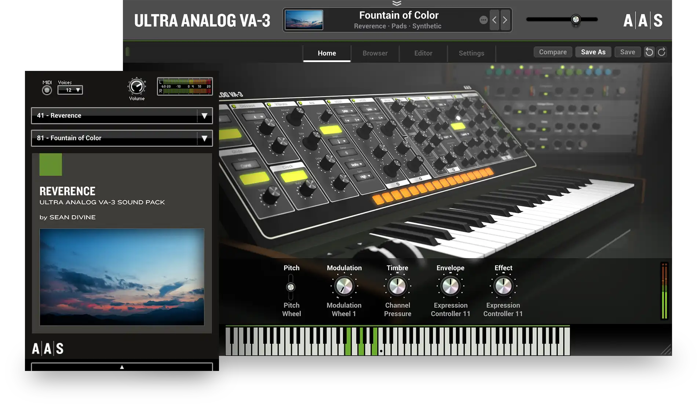Click the Envelope macro knob
Image resolution: width=697 pixels, height=404 pixels.
tap(450, 286)
